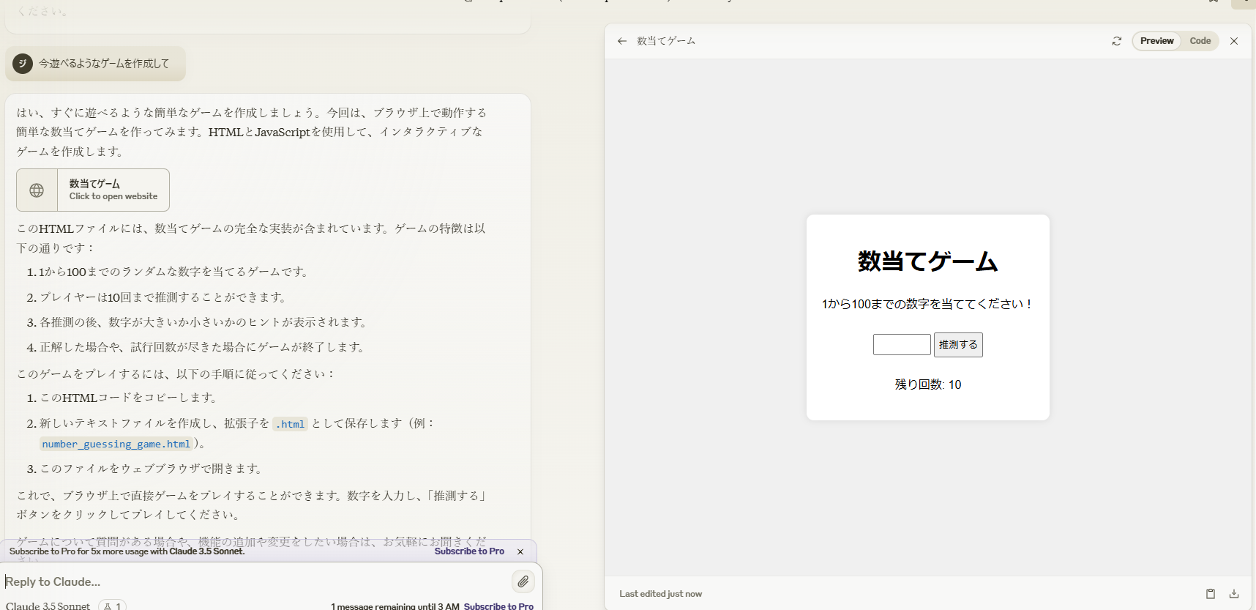Screen dimensions: 1256x610
Task: Click the number_guessing_game.html code snippet
Action: (116, 444)
